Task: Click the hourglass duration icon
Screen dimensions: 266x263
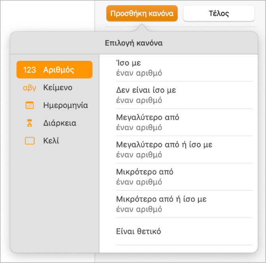Action: point(29,123)
